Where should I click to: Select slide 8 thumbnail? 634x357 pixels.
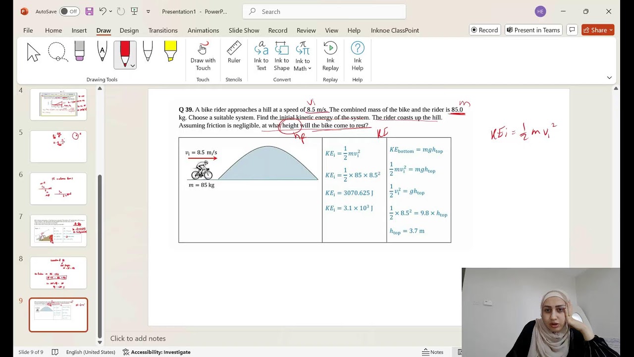point(58,273)
